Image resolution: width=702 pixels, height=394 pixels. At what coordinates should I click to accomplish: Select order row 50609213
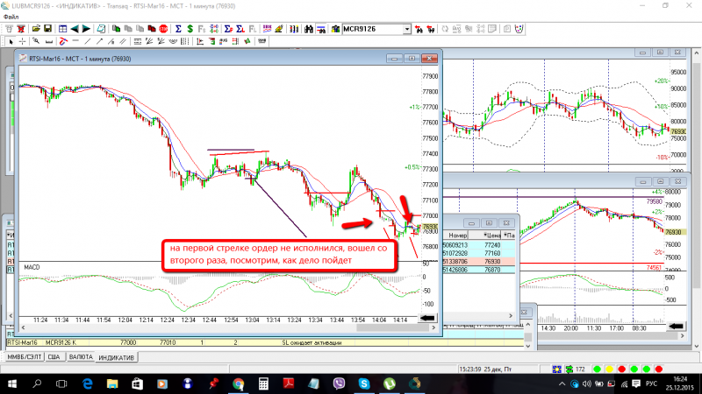pos(478,245)
